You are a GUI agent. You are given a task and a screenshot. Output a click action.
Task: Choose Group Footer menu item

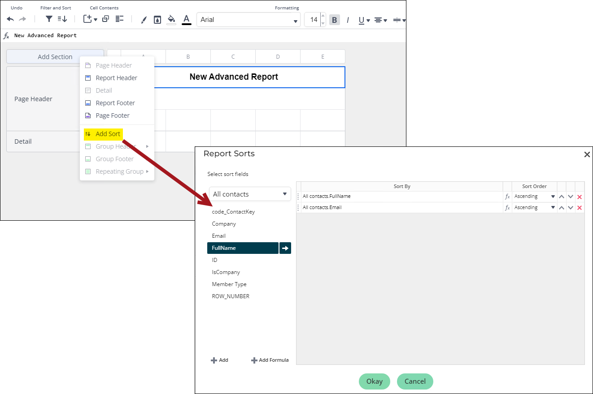117,159
